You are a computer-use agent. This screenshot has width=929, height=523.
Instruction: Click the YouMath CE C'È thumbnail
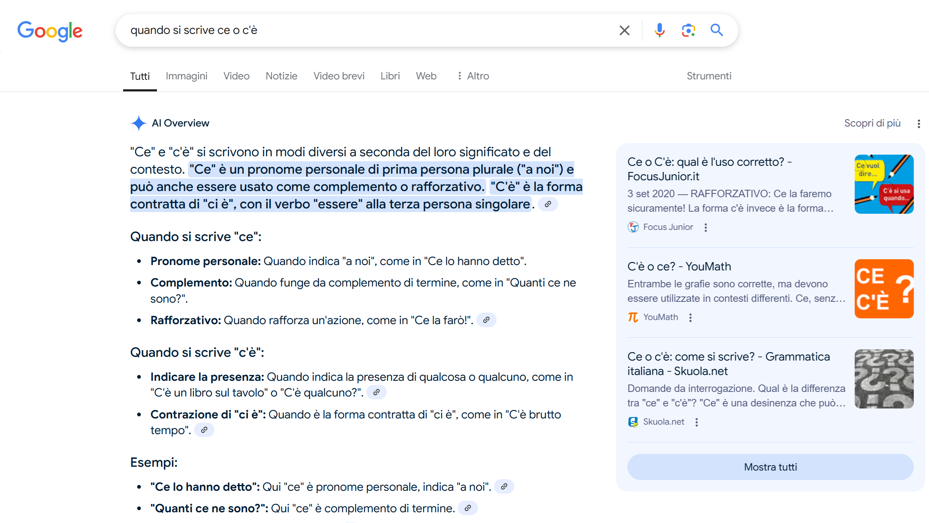(884, 289)
